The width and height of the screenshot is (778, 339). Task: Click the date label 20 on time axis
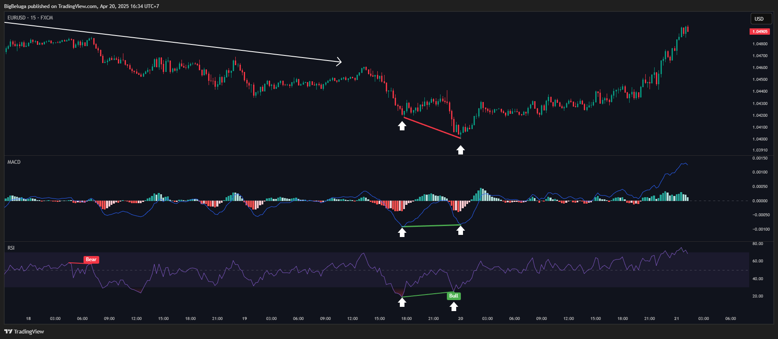pos(460,318)
